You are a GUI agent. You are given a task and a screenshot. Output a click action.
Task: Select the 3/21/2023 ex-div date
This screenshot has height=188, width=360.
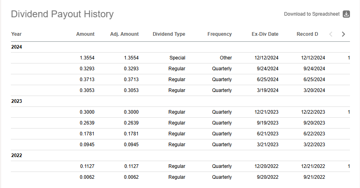[268, 145]
